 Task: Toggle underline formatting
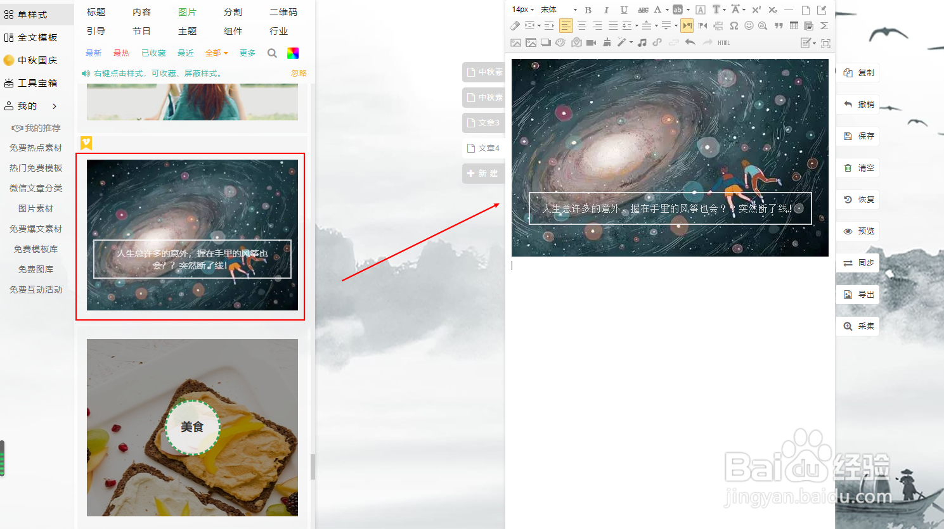coord(624,10)
